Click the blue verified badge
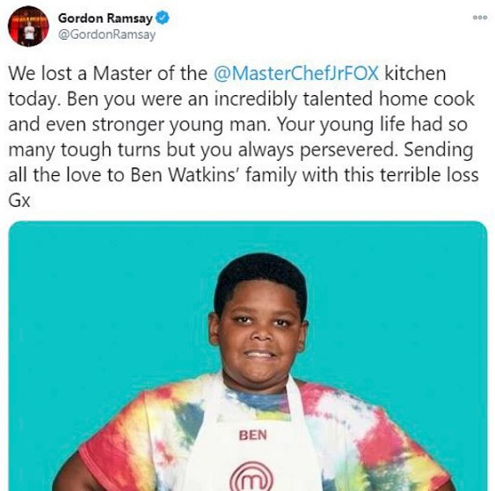Image resolution: width=495 pixels, height=491 pixels. pos(163,18)
